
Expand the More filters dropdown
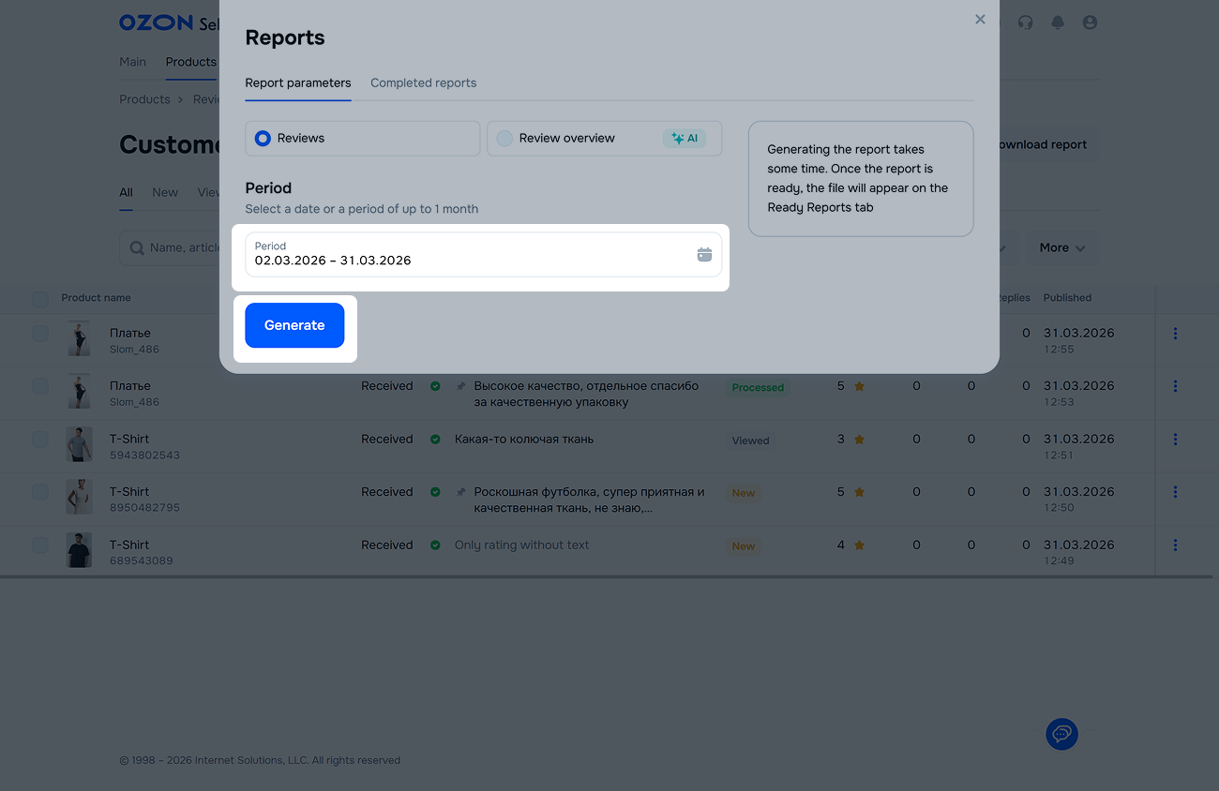pyautogui.click(x=1061, y=248)
